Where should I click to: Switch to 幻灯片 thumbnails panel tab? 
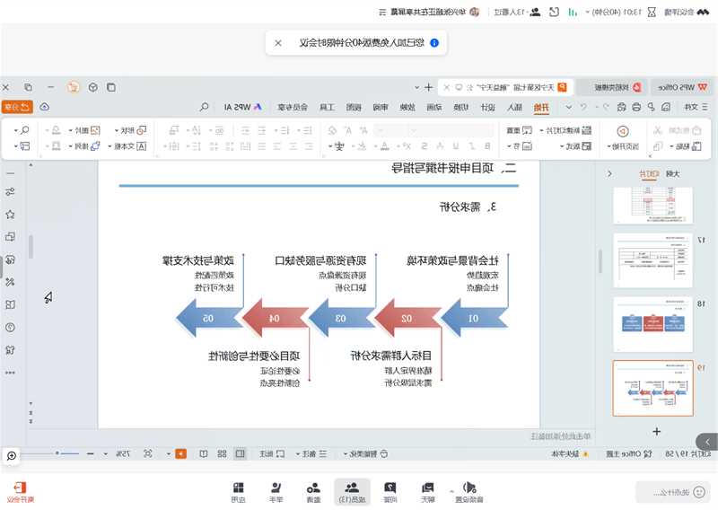[649, 173]
